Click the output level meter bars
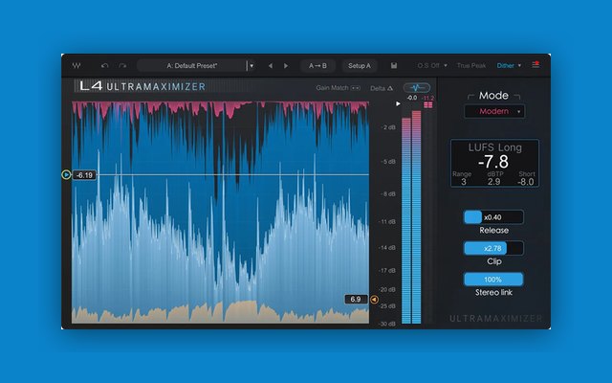This screenshot has width=612, height=383. click(411, 217)
